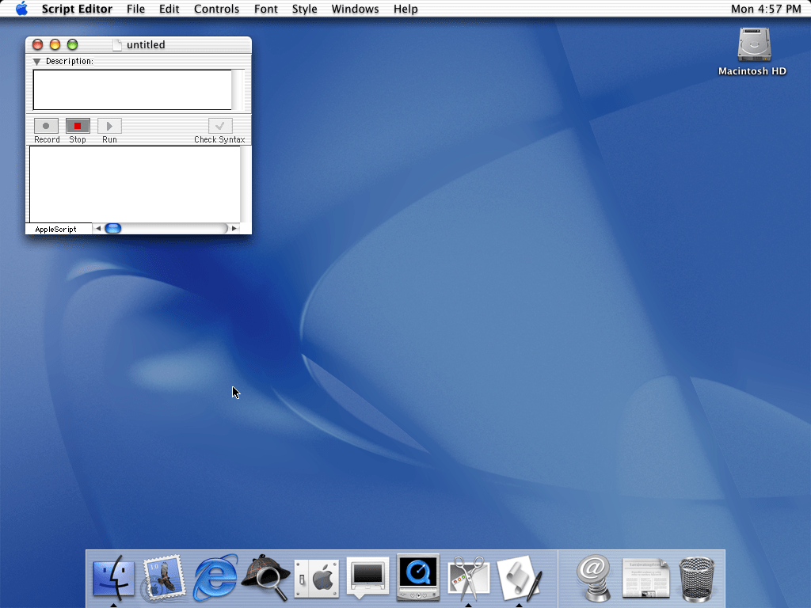Click inside the Description text field

coord(131,89)
